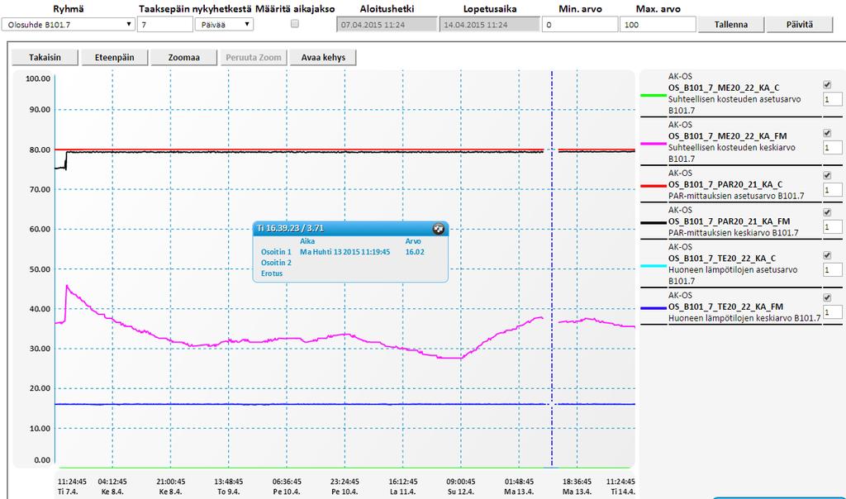Click scale field for OS_B101_7_TE20_22_KA_C
The image size is (846, 499).
point(832,269)
